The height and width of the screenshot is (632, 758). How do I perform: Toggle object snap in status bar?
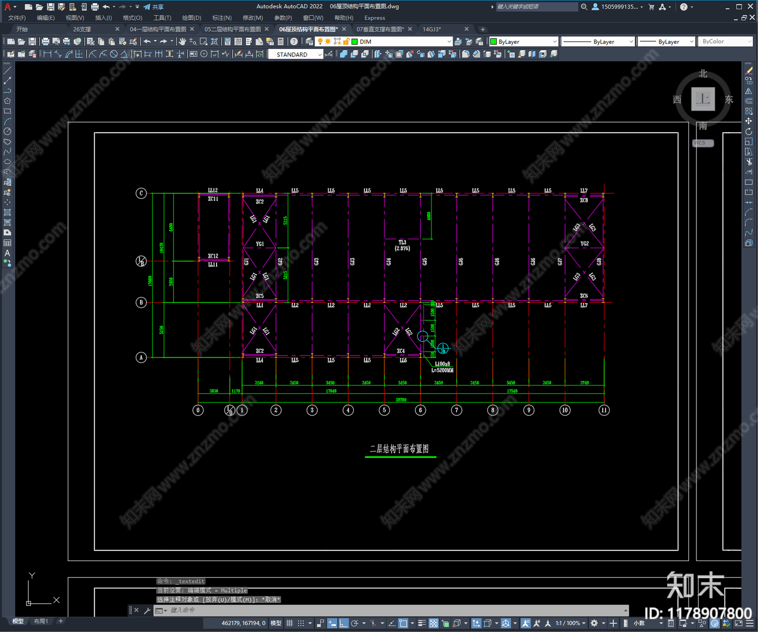pos(403,623)
